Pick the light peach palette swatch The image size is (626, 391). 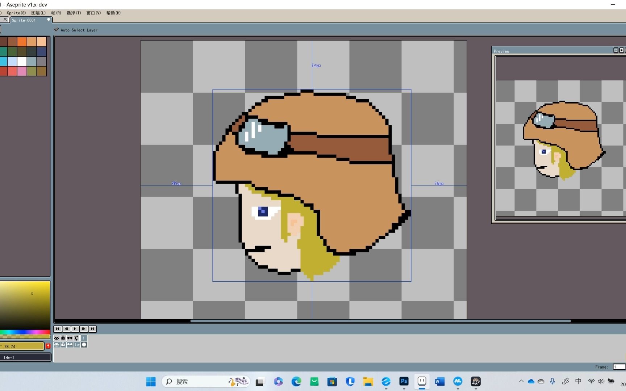coord(42,42)
